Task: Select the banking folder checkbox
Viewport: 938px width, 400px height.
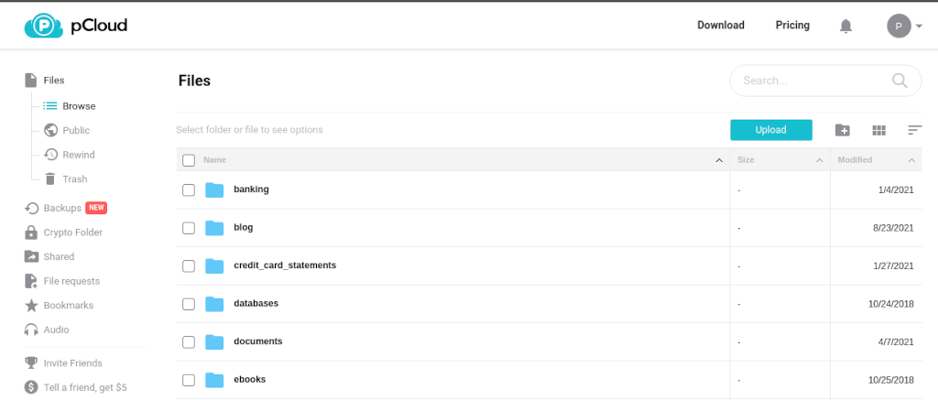Action: tap(189, 190)
